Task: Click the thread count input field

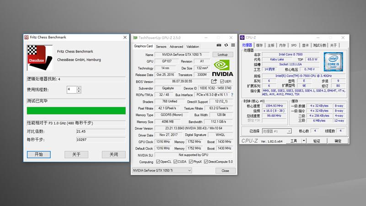Action: point(72,90)
